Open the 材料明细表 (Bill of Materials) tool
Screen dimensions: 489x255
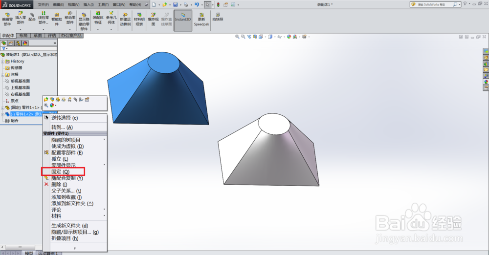(139, 20)
